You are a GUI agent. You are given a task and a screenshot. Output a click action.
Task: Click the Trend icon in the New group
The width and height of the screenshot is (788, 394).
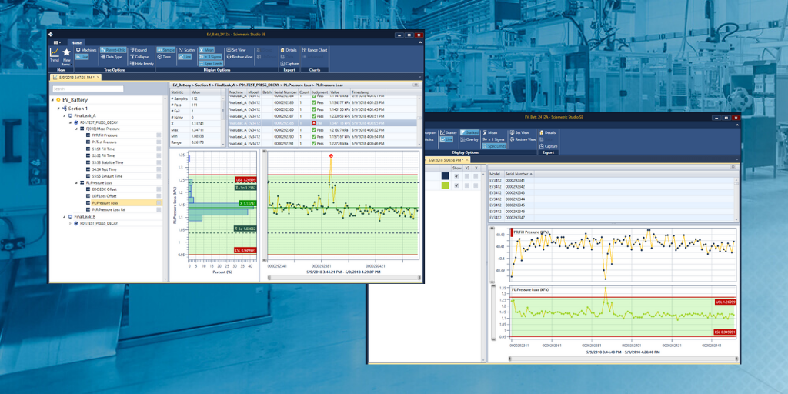tap(55, 56)
